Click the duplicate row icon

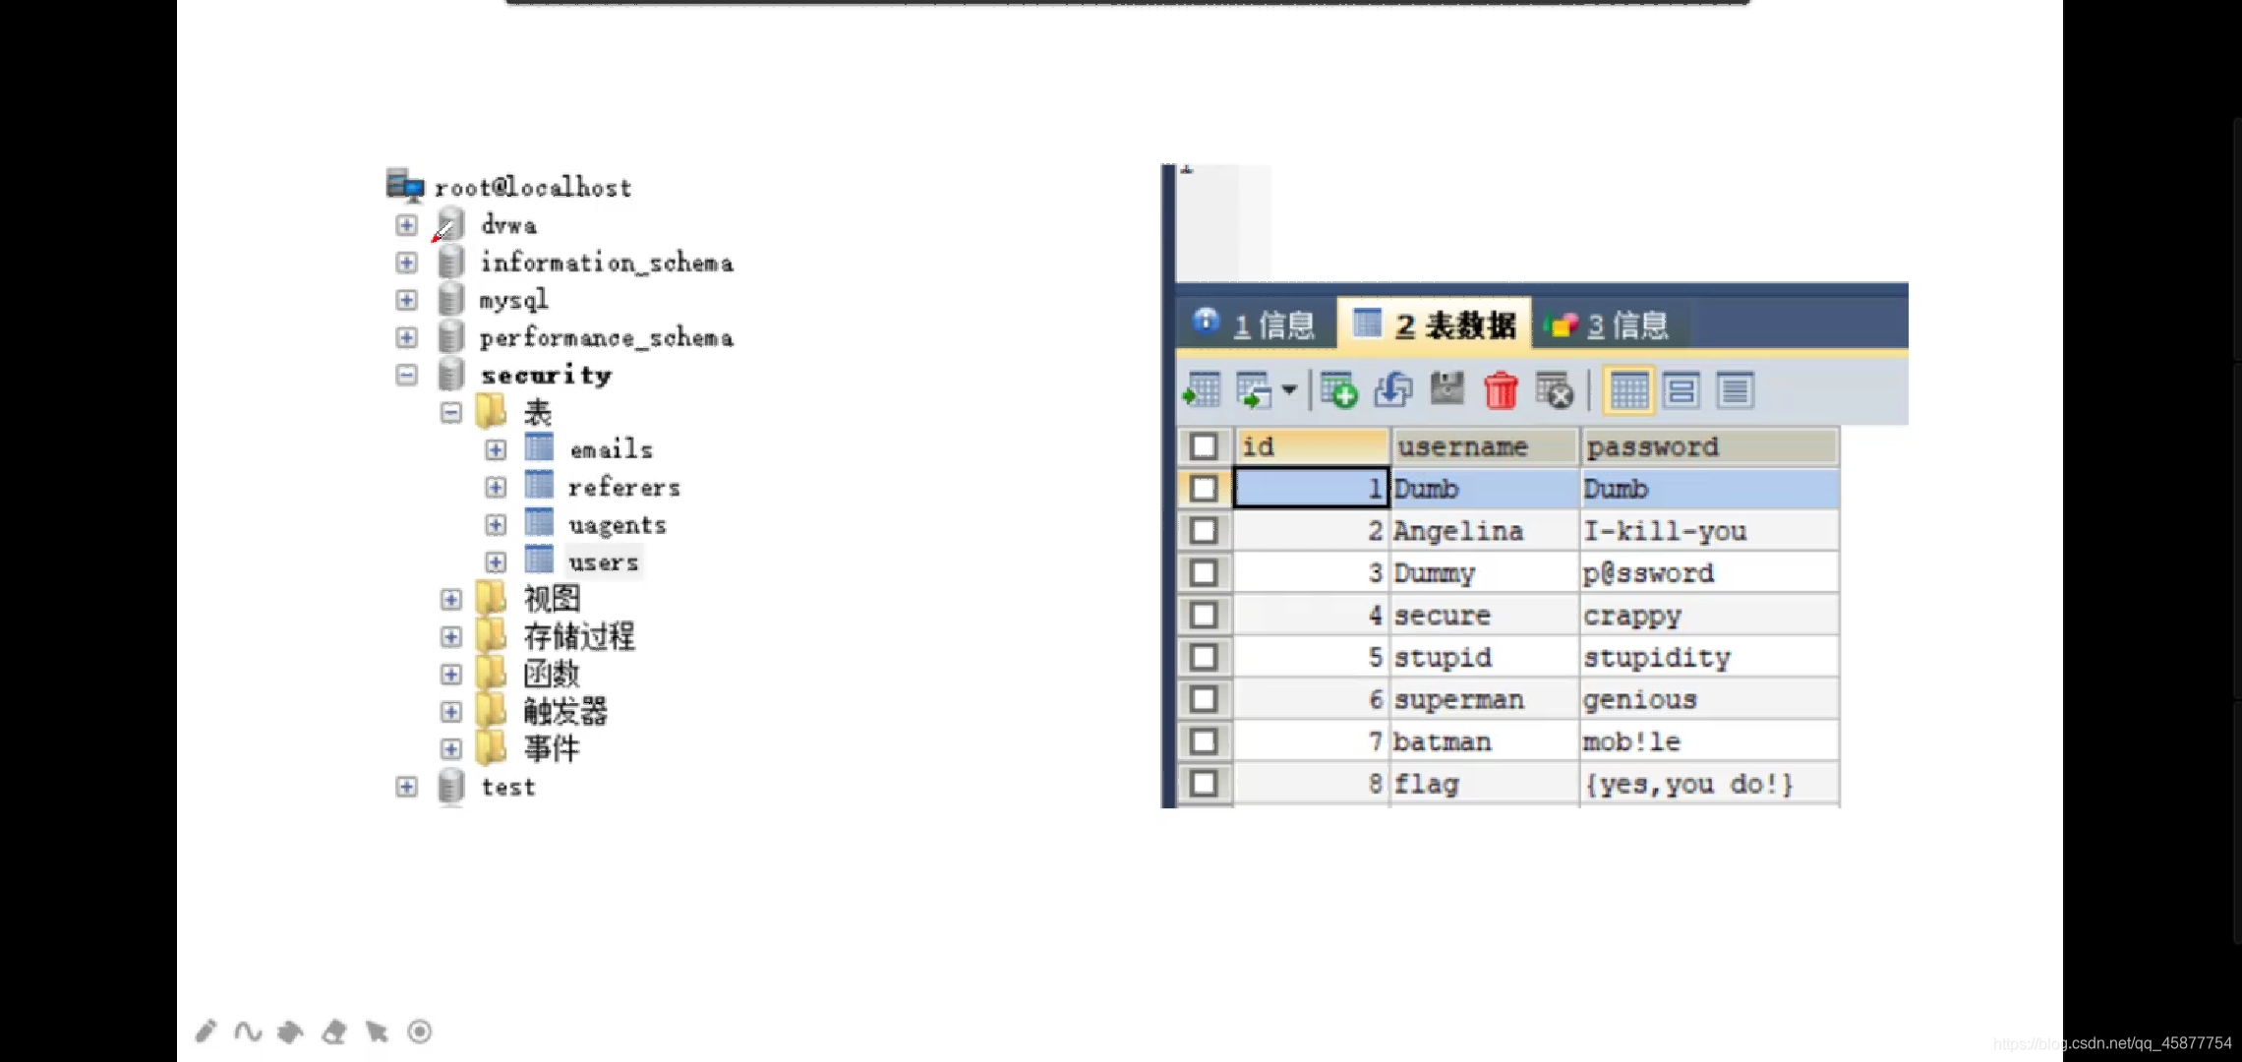(x=1392, y=390)
